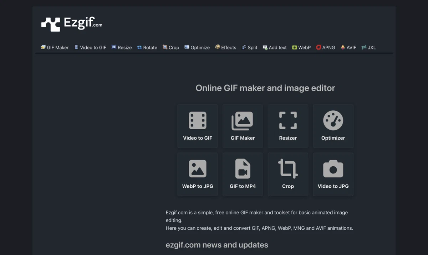Click the camera icon on the Video to JPG tile
This screenshot has height=255, width=428.
point(333,168)
